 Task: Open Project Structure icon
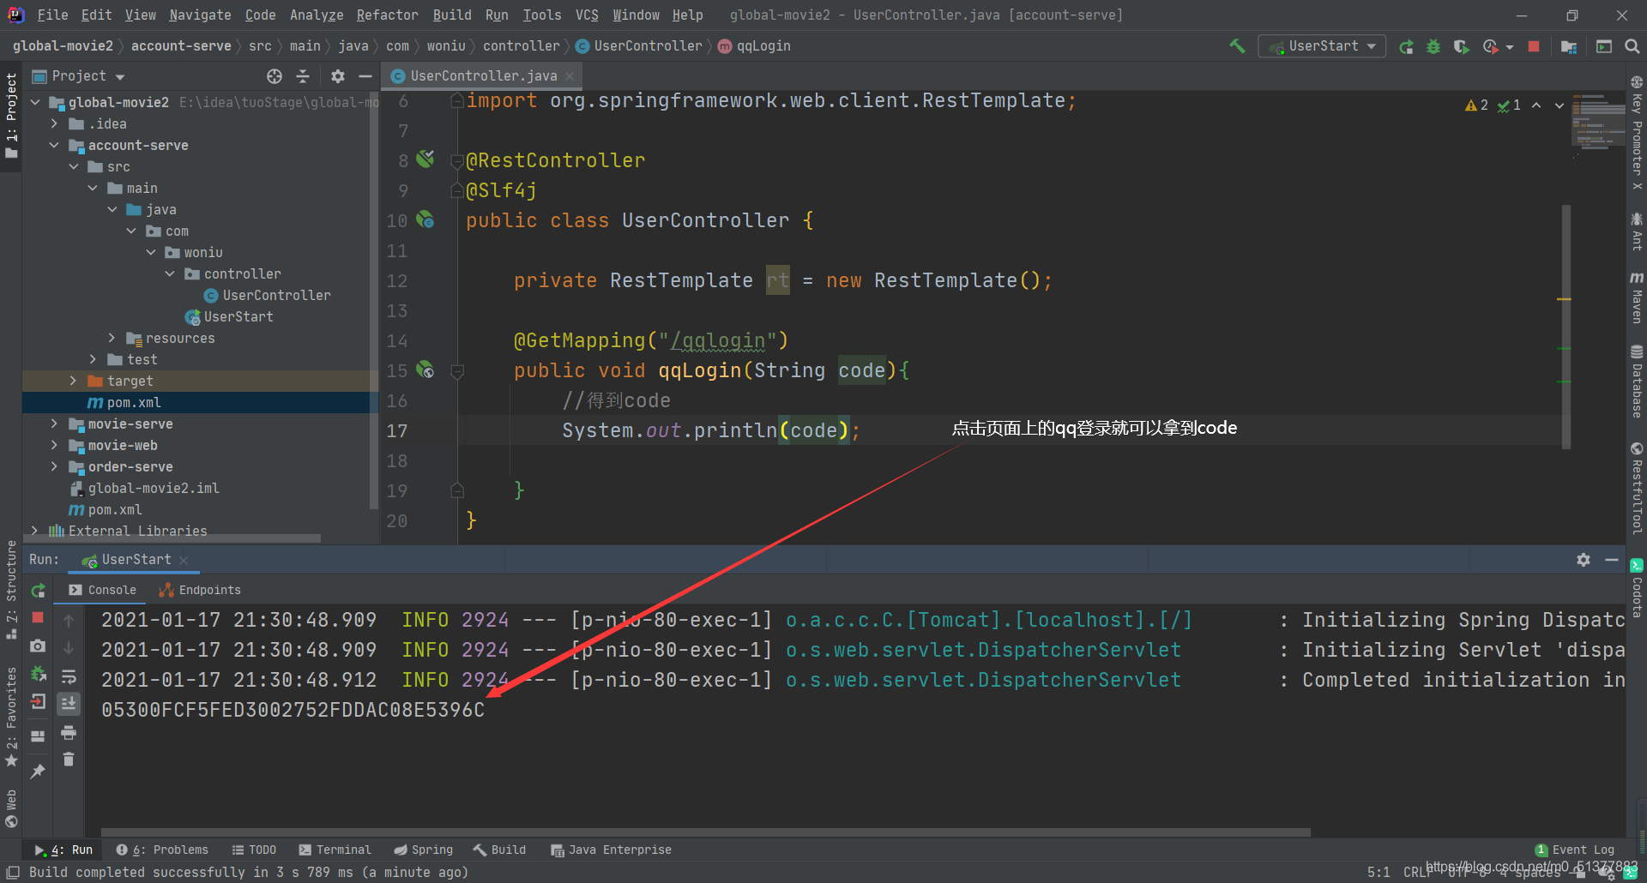tap(1569, 46)
